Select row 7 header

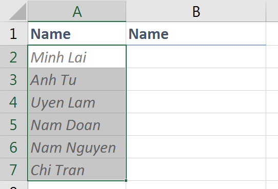pos(14,170)
